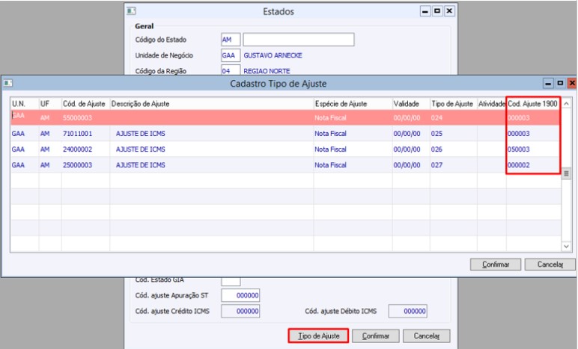
Task: Select the adjustment code 25000003 cell
Action: click(x=77, y=165)
